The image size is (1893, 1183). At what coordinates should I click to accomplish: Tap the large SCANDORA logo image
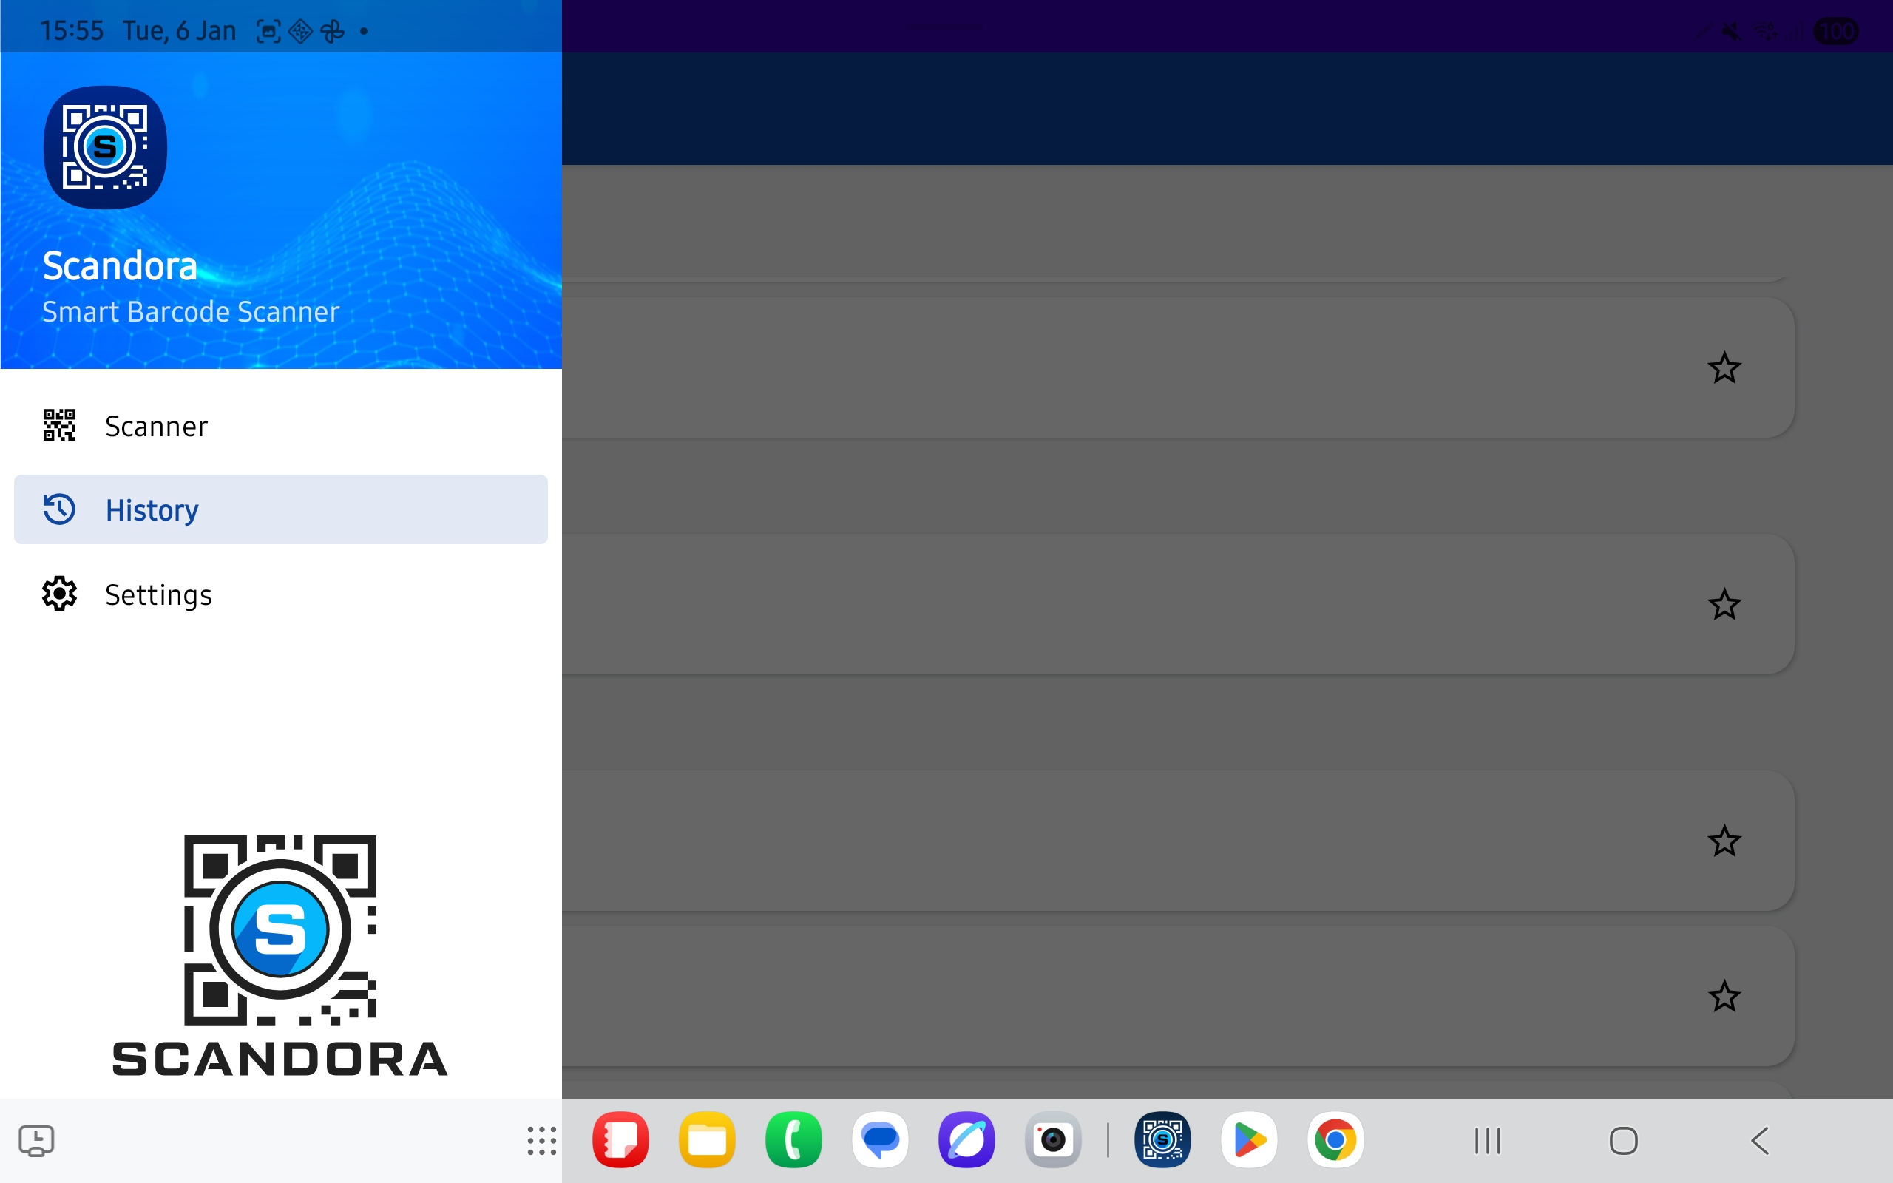[280, 955]
